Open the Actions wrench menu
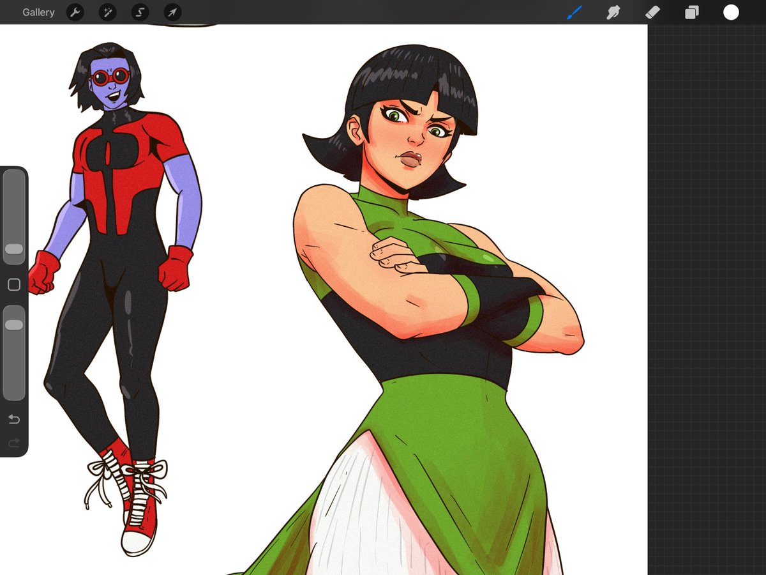The width and height of the screenshot is (766, 575). coord(75,12)
